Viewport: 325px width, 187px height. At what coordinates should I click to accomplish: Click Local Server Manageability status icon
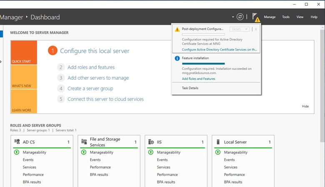pos(218,152)
